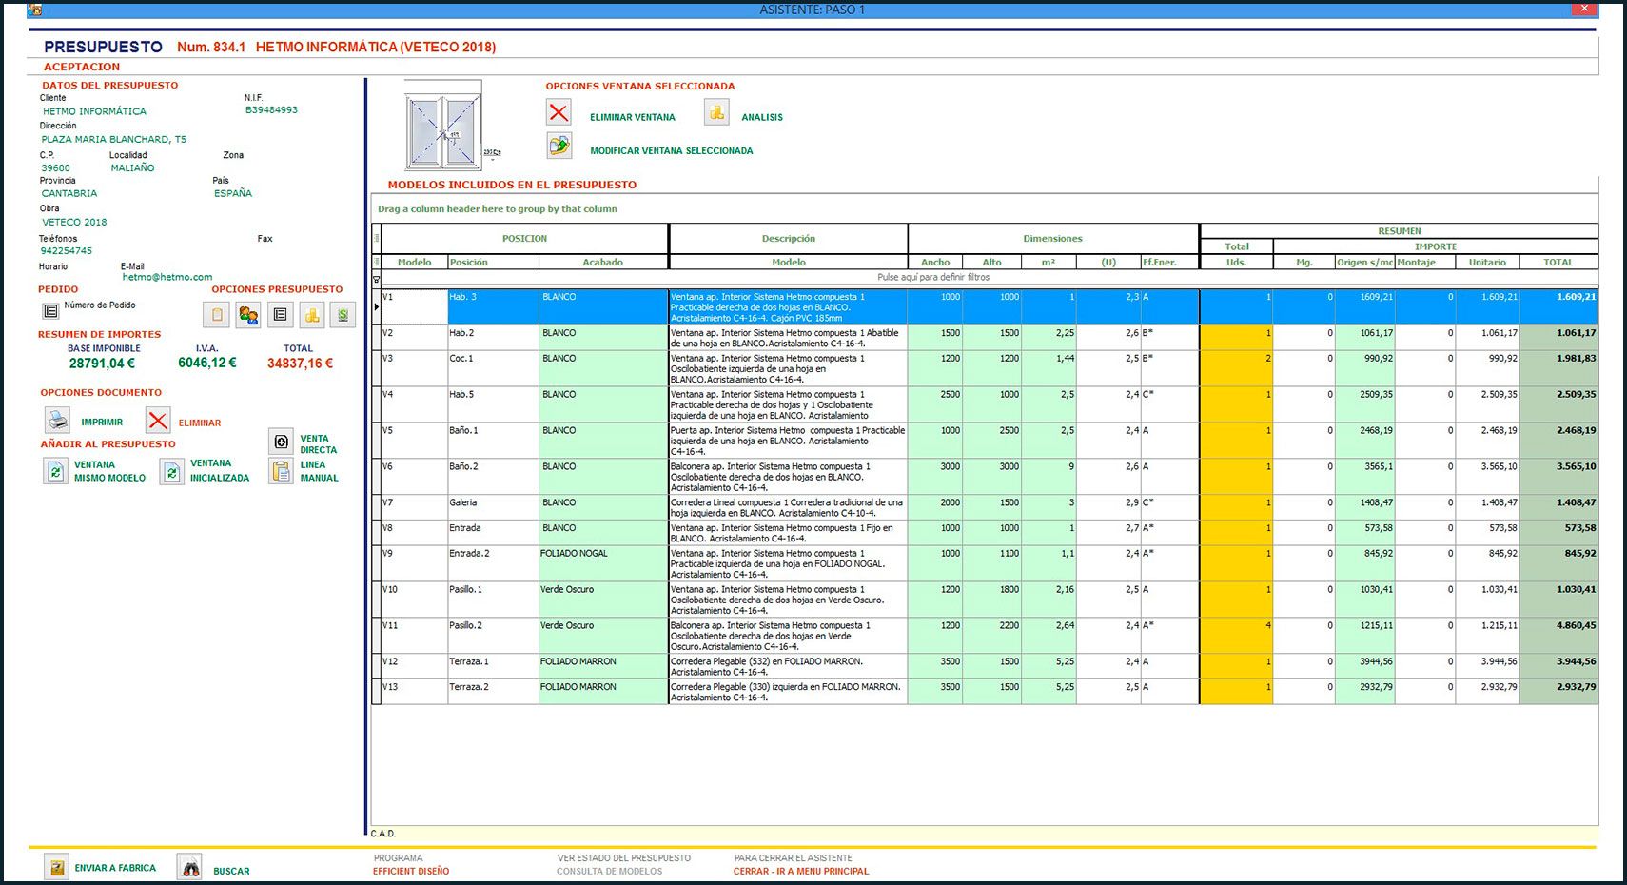
Task: Click the Imprimir printer icon
Action: [x=58, y=420]
